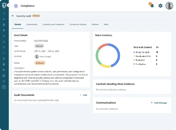Click the connected nodes workflow sidebar icon
This screenshot has width=176, height=130.
4,47
